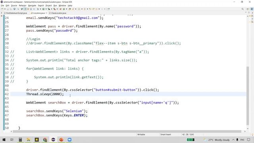
Task: Open the Search menu
Action: click(x=41, y=6)
